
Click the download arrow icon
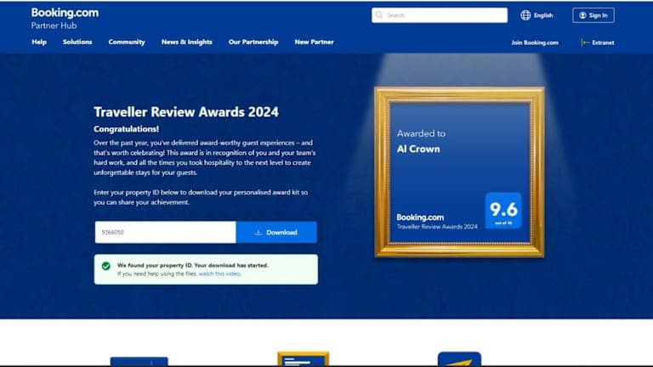click(258, 233)
